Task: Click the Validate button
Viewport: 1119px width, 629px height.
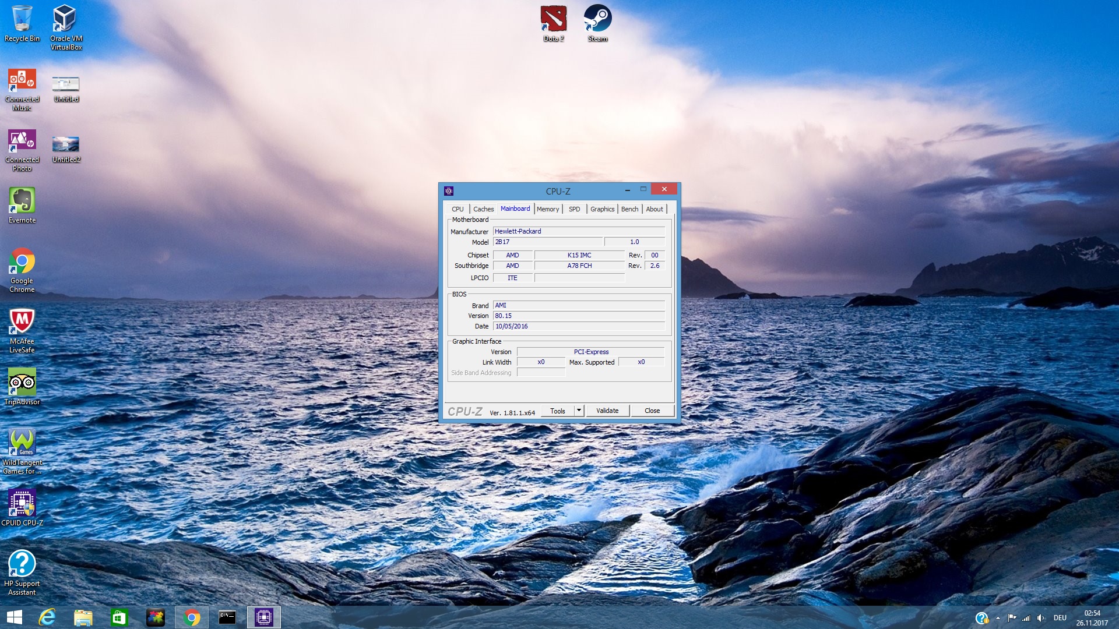Action: pyautogui.click(x=607, y=411)
